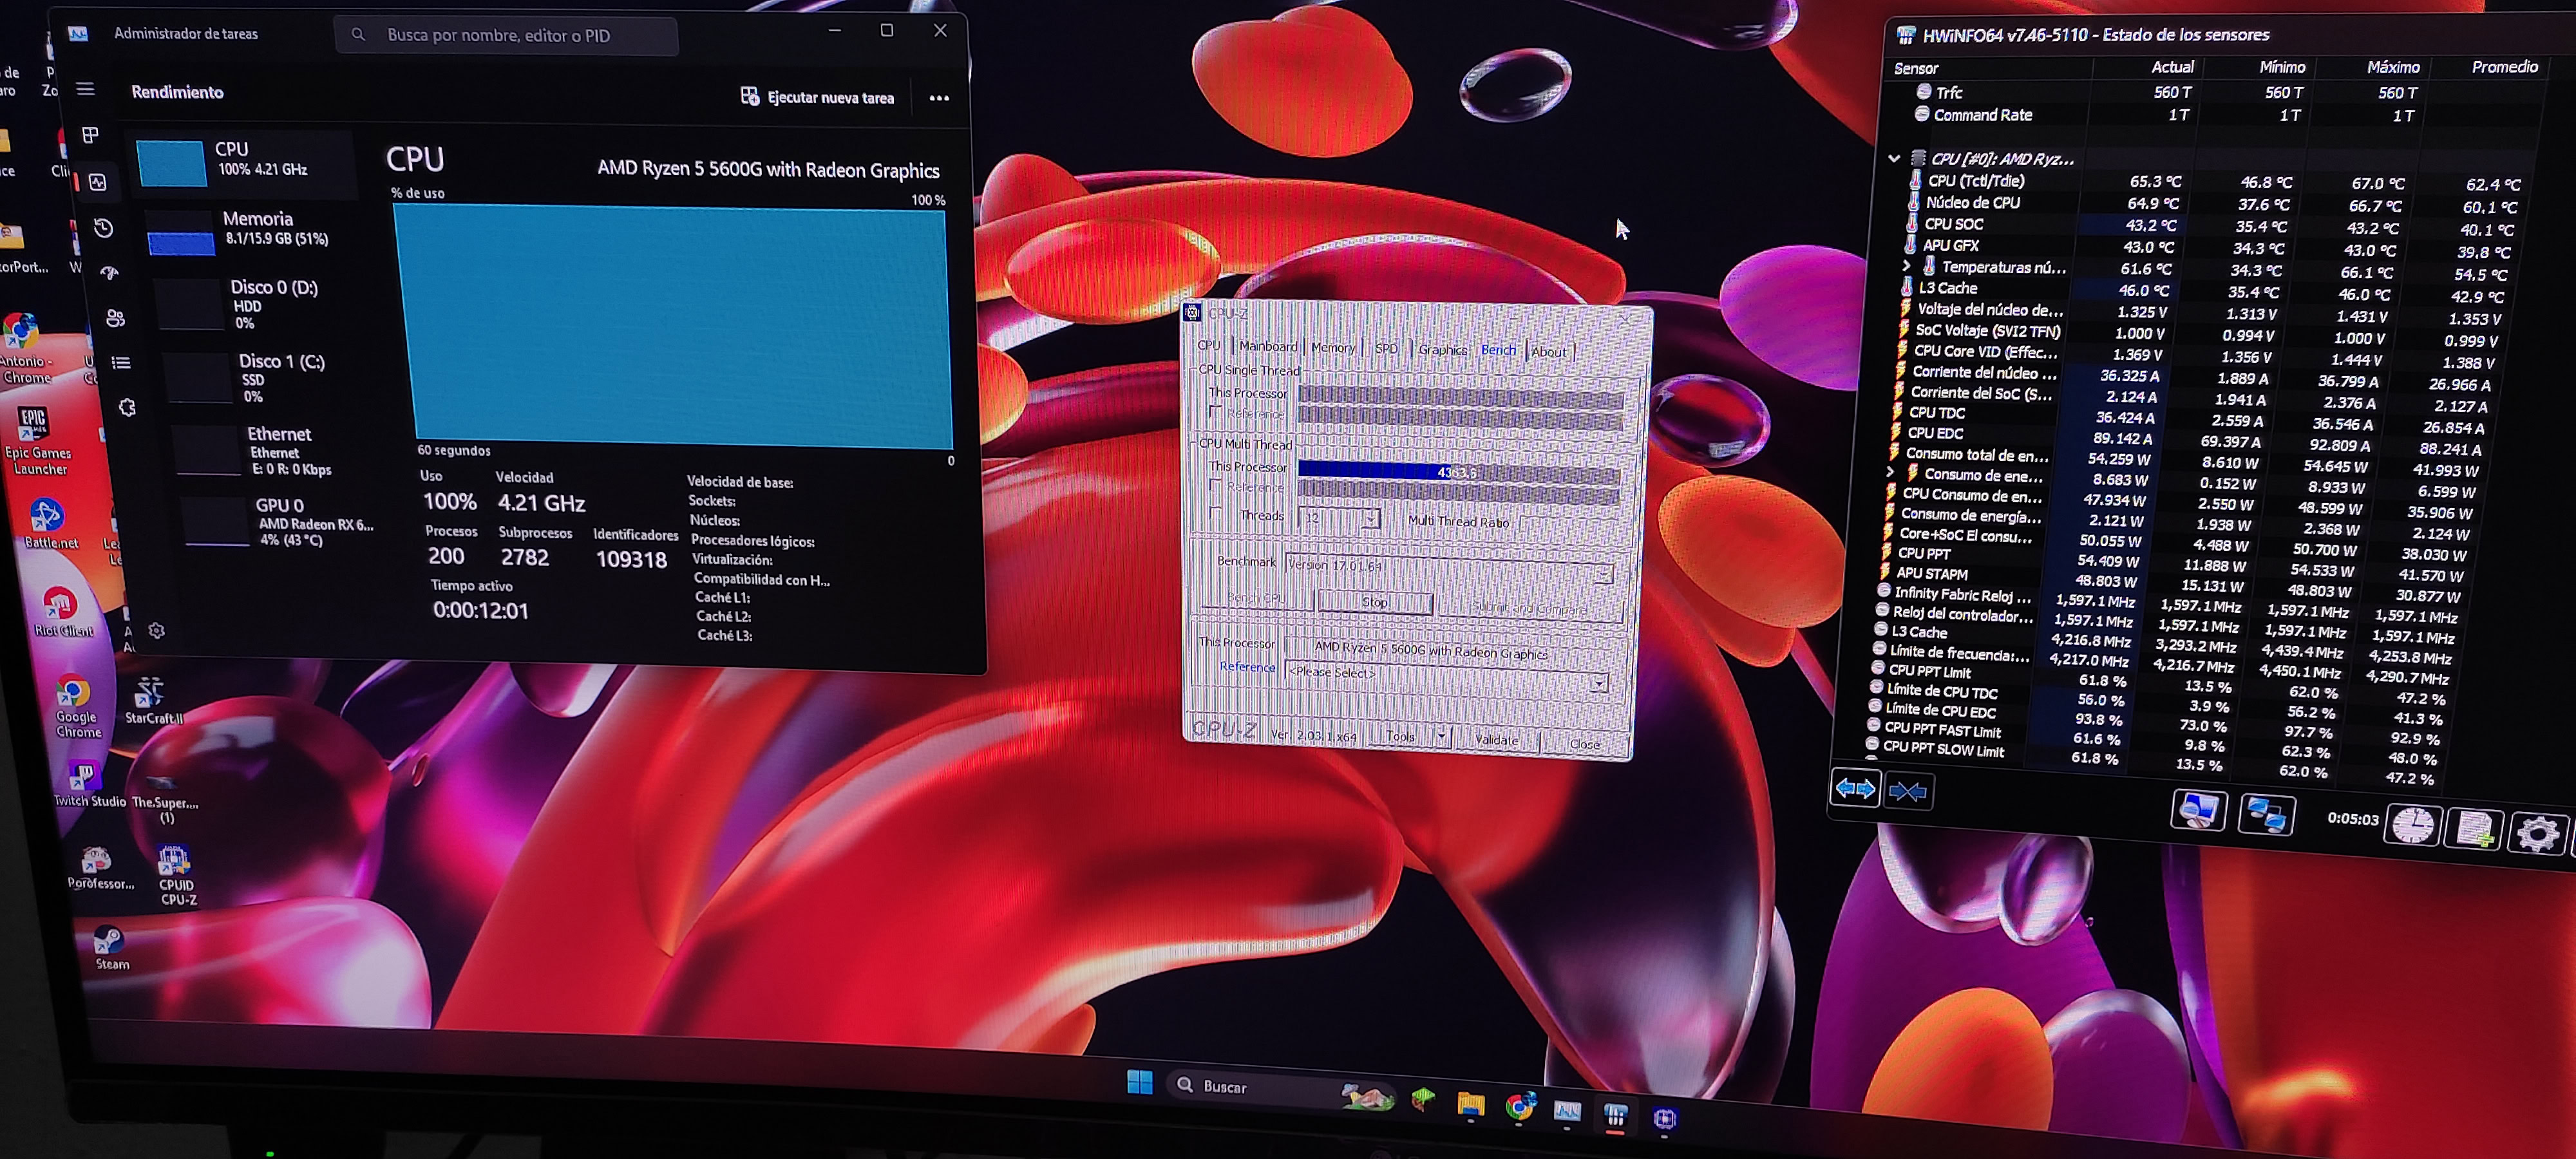Open Processes page in Task Manager sidebar
The height and width of the screenshot is (1159, 2576).
[90, 135]
